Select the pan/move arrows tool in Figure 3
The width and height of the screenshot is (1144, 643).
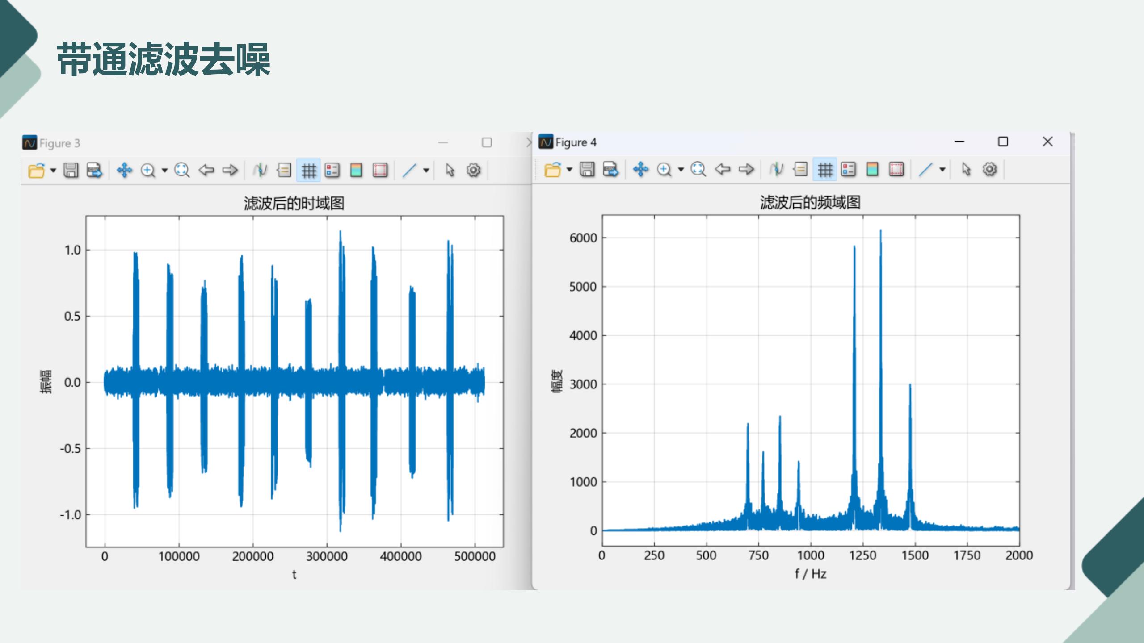[124, 170]
